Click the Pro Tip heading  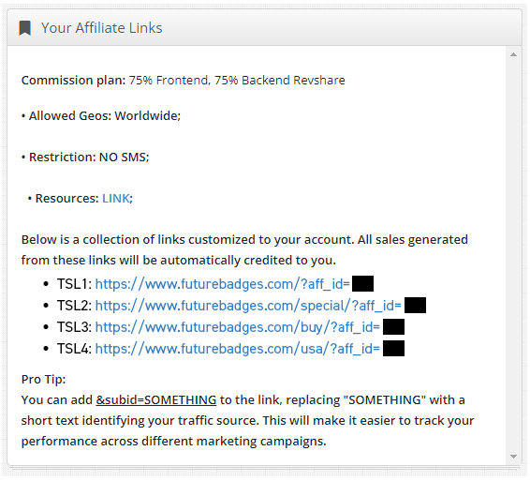coord(43,380)
